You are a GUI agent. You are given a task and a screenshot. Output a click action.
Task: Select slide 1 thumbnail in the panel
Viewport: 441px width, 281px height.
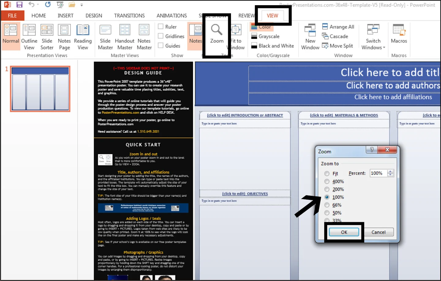coord(40,89)
